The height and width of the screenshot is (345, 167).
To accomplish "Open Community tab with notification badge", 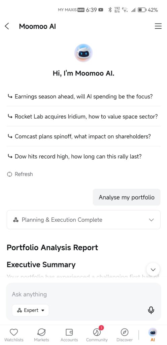I will coord(97,335).
